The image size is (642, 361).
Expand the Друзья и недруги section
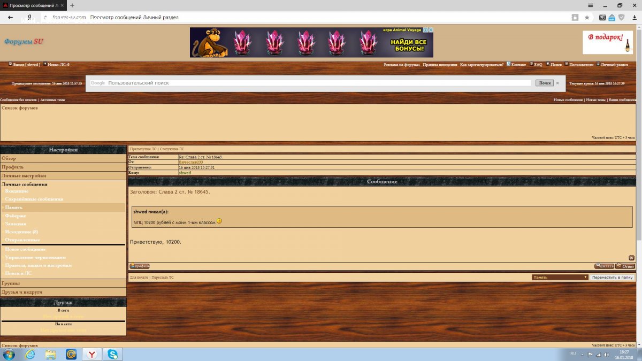pos(22,292)
